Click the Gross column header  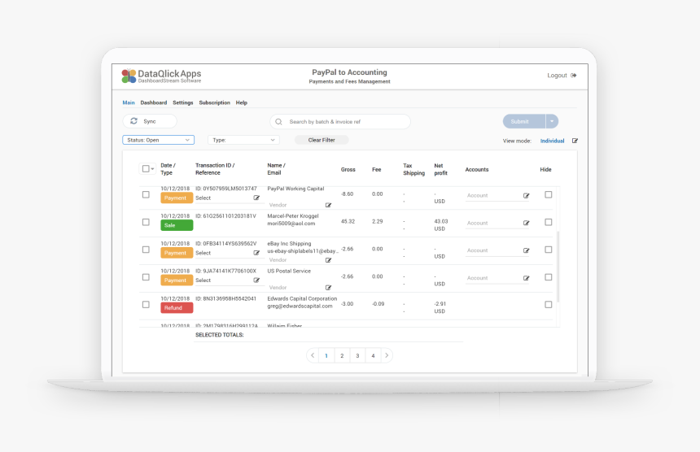pyautogui.click(x=348, y=169)
